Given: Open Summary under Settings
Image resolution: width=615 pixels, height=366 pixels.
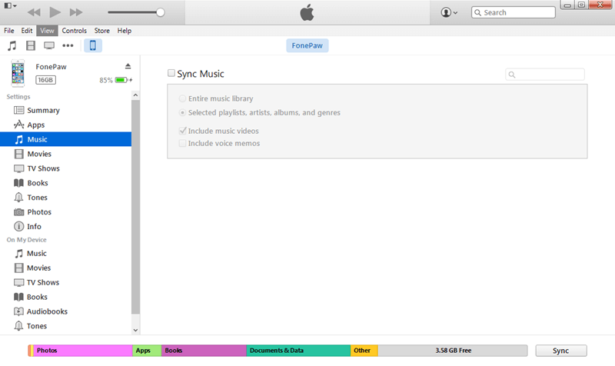Looking at the screenshot, I should point(66,110).
